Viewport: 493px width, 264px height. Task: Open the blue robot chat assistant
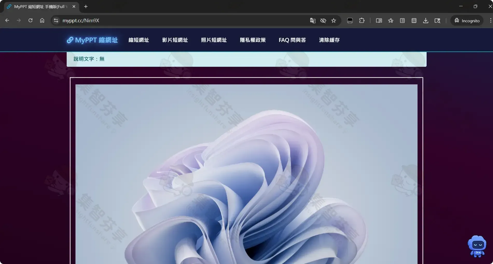[x=477, y=246]
